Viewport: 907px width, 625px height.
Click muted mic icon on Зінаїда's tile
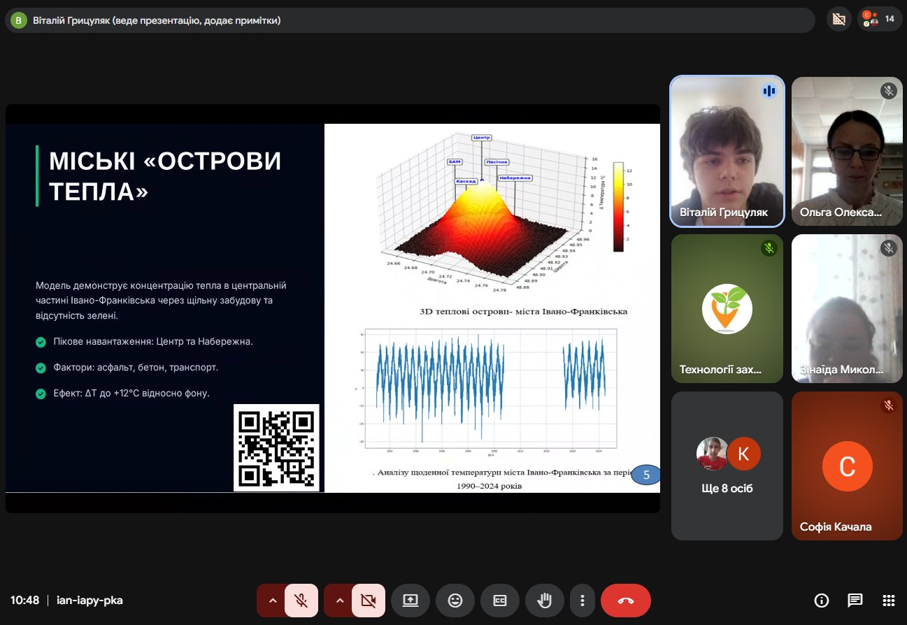point(889,248)
